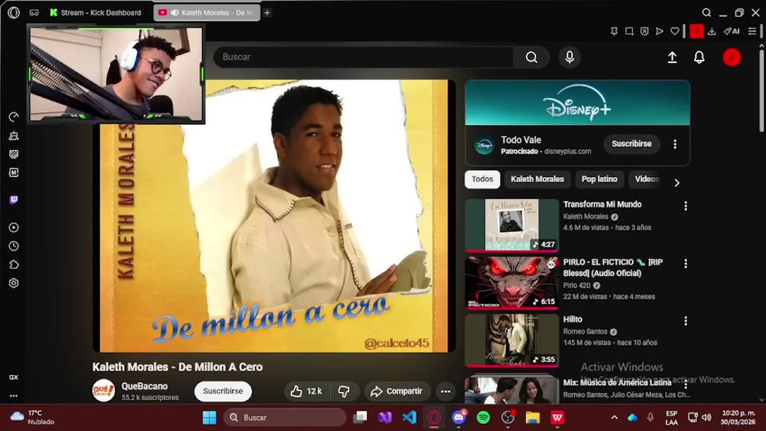
Task: Open History clock icon in sidebar
Action: [x=14, y=246]
